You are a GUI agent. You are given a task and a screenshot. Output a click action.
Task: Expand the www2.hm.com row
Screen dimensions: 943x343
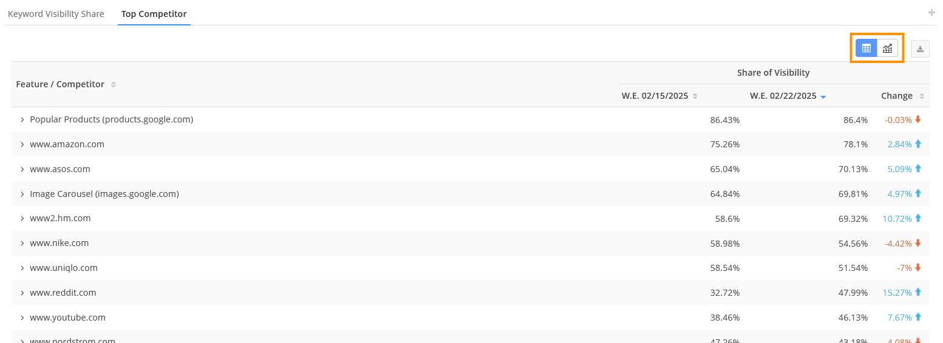click(22, 219)
